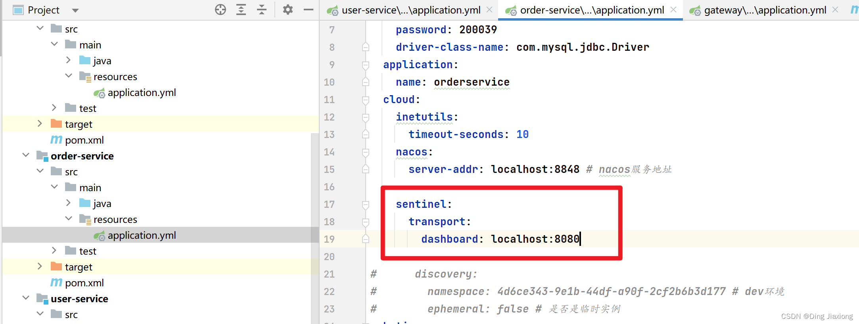This screenshot has width=859, height=324.
Task: Open Project panel settings gear
Action: tap(288, 10)
